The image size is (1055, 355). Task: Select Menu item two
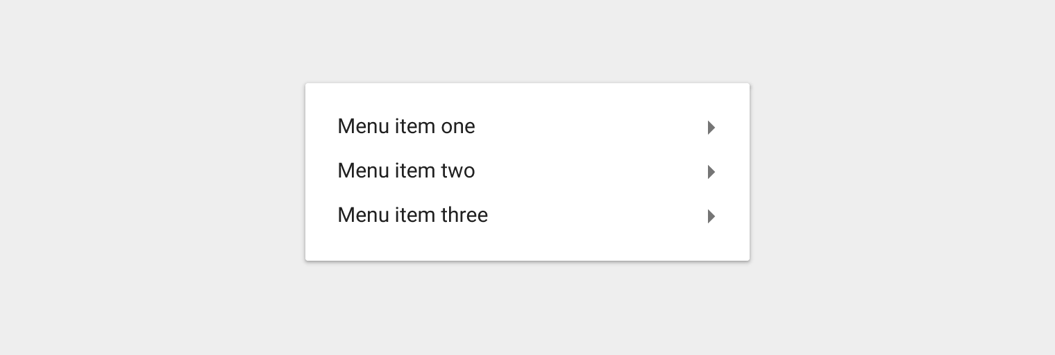527,172
